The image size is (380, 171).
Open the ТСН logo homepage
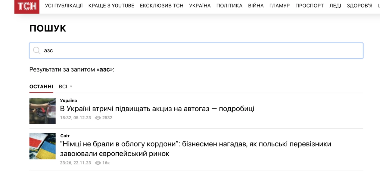[27, 6]
